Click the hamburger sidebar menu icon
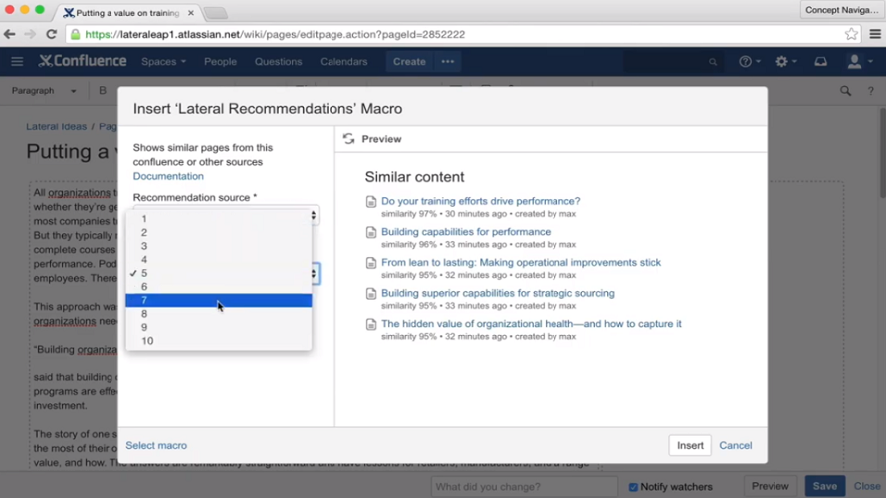886x498 pixels. pyautogui.click(x=17, y=61)
